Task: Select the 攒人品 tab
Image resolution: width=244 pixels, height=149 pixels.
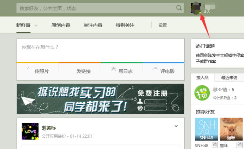Action: pyautogui.click(x=202, y=78)
